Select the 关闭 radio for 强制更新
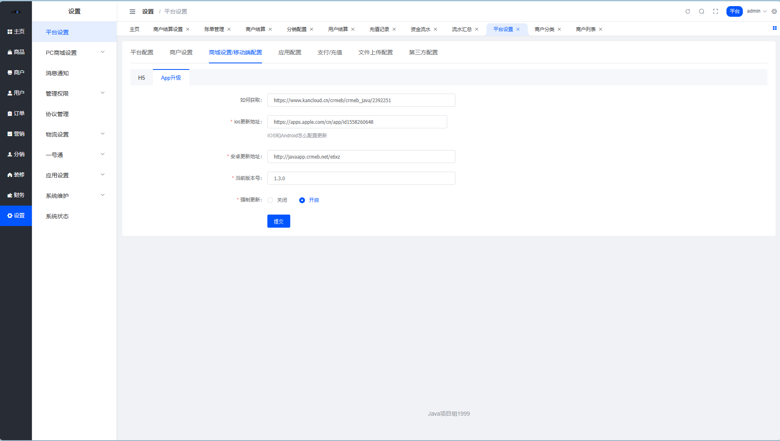Viewport: 780px width, 441px height. click(270, 200)
